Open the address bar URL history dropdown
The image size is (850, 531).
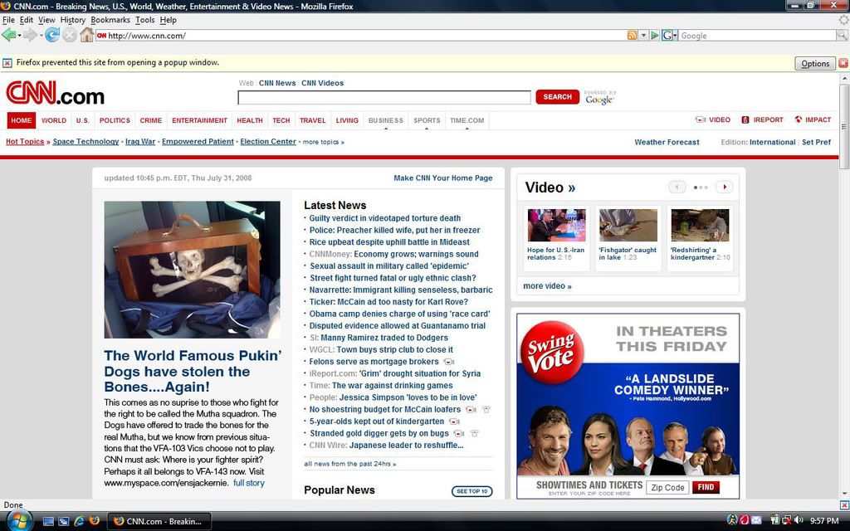(x=643, y=35)
